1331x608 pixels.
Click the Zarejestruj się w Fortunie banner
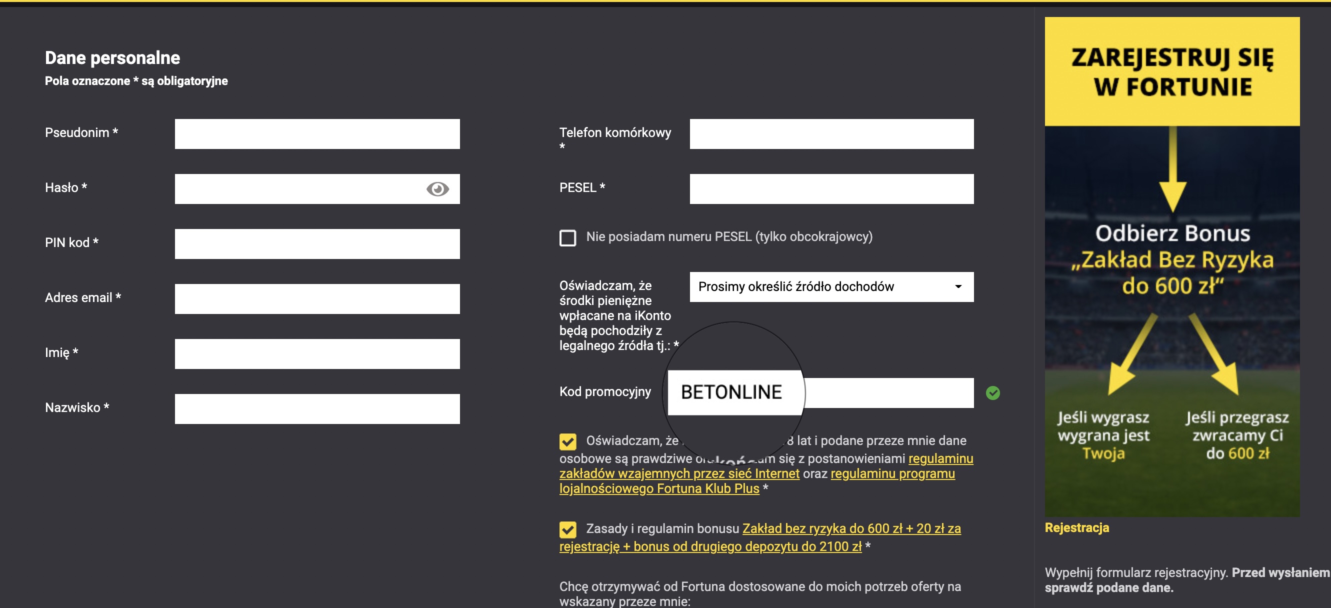(x=1172, y=266)
